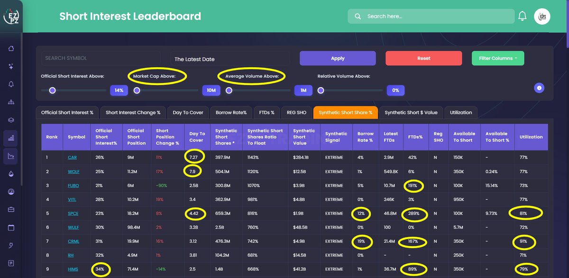Open the RH symbol link
The image size is (569, 278).
pyautogui.click(x=70, y=255)
